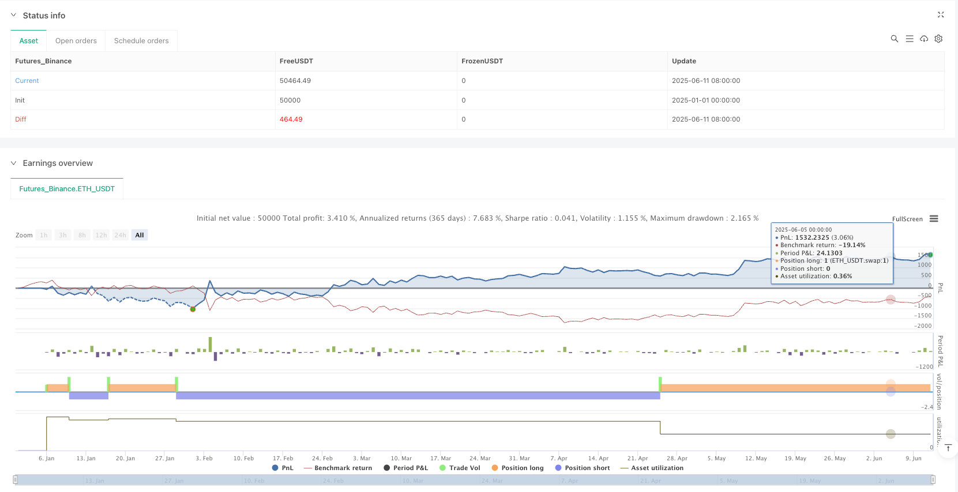
Task: Click the left handle of range navigator
Action: click(16, 480)
